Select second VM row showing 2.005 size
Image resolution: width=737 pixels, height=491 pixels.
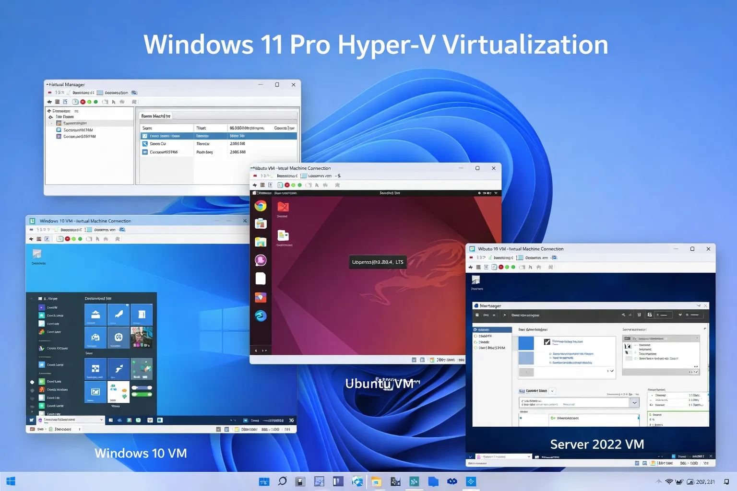click(219, 144)
